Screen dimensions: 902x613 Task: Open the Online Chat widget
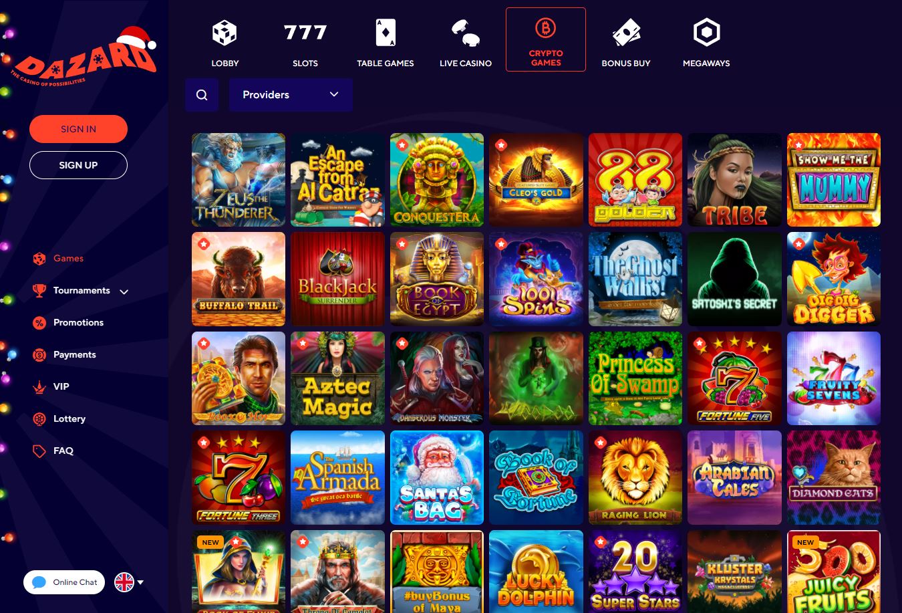pyautogui.click(x=64, y=582)
